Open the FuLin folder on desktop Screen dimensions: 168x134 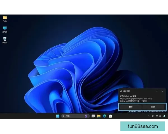tap(5, 19)
